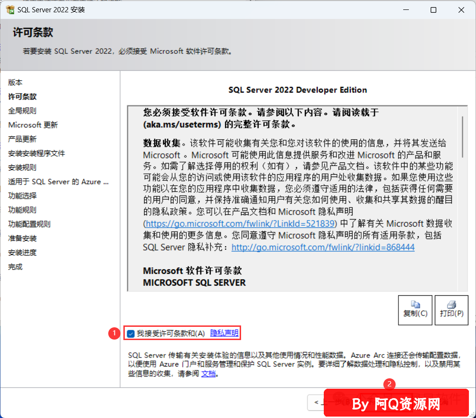Screen dimensions: 476x418
Task: Select 功能配置规则 step in sidebar
Action: click(x=29, y=224)
